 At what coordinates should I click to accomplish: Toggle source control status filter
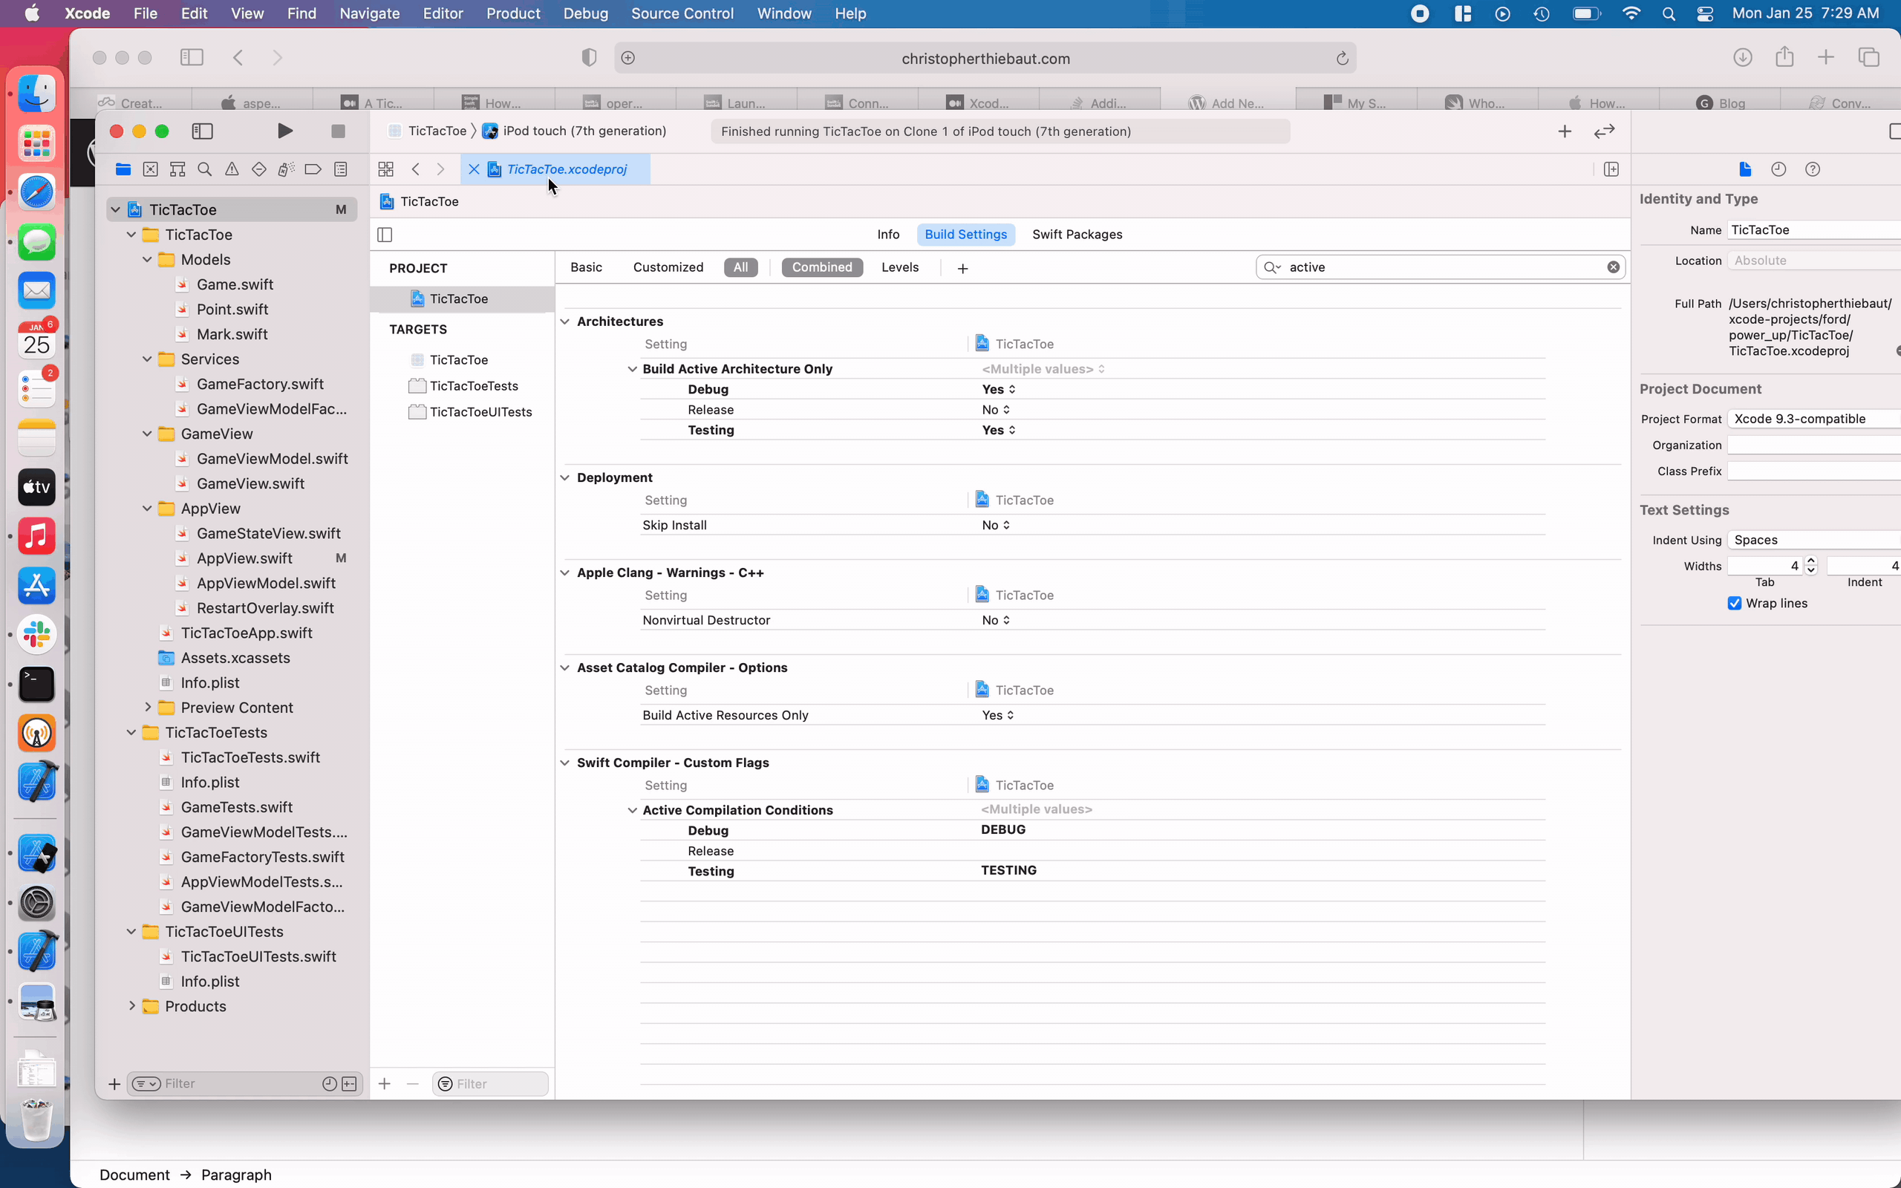coord(350,1083)
